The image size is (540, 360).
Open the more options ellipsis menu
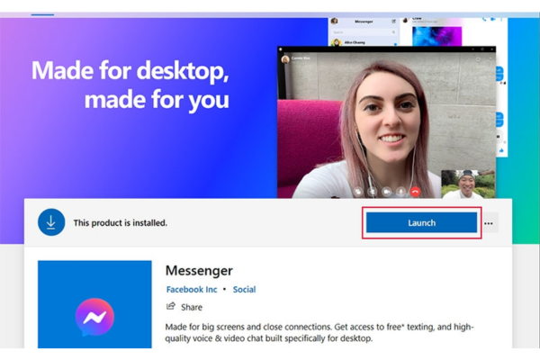(489, 223)
